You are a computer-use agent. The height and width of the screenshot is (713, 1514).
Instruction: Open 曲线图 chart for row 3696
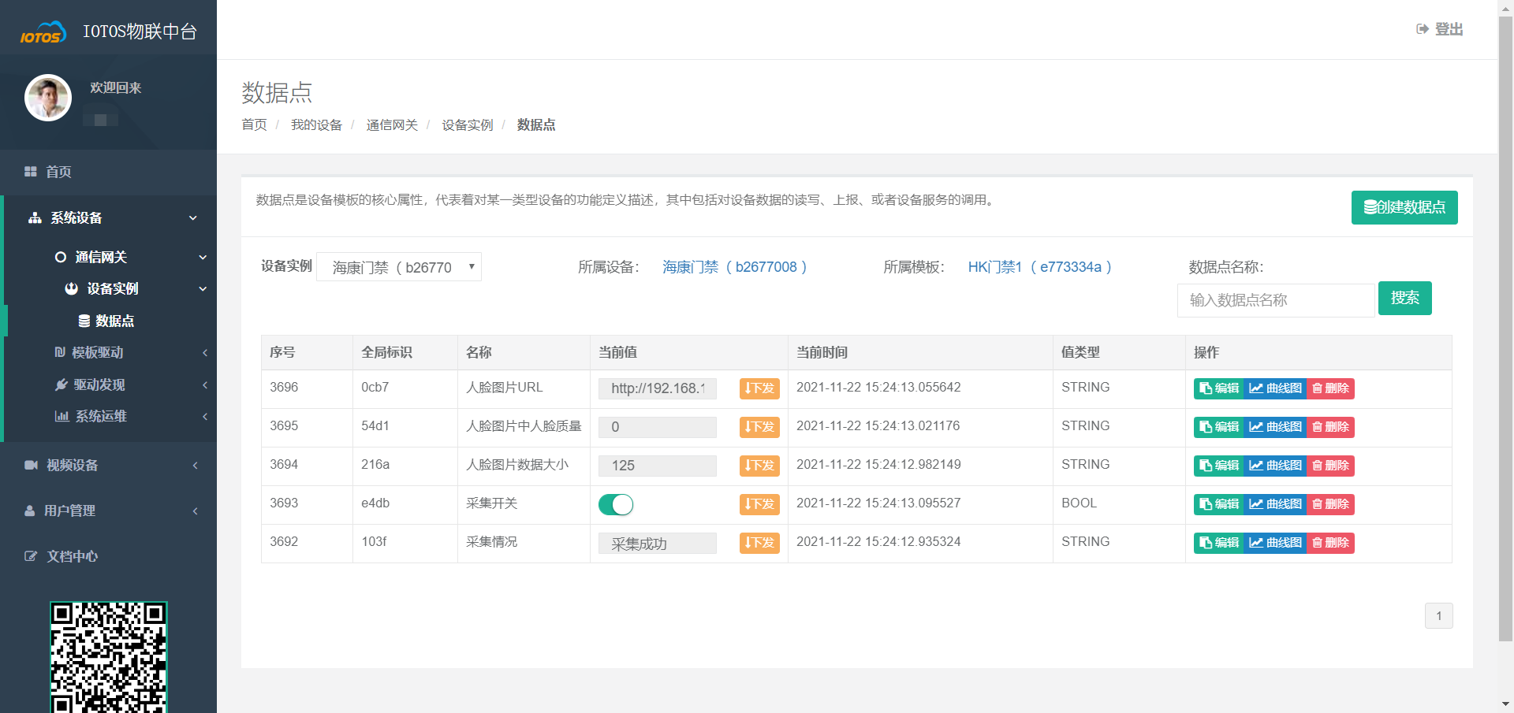point(1275,388)
